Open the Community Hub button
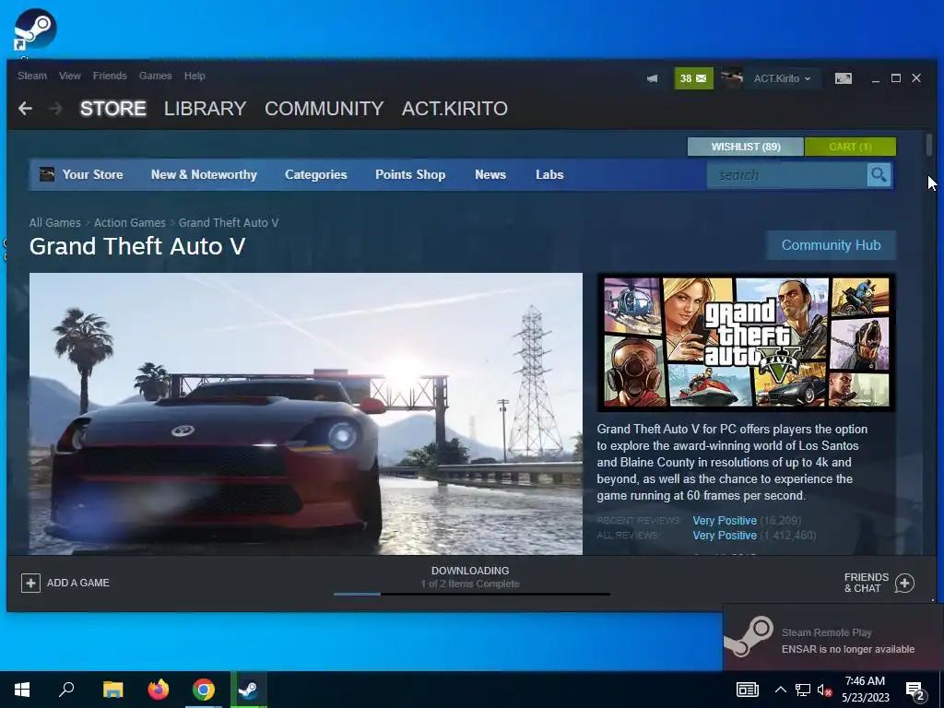The width and height of the screenshot is (944, 708). tap(831, 245)
